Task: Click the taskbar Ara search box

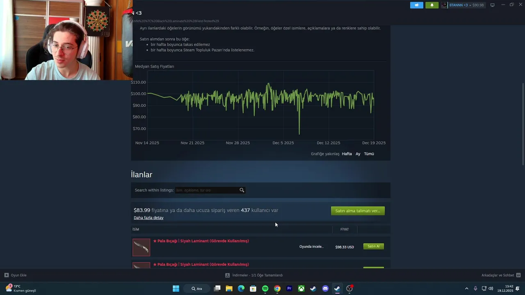Action: coord(197,288)
